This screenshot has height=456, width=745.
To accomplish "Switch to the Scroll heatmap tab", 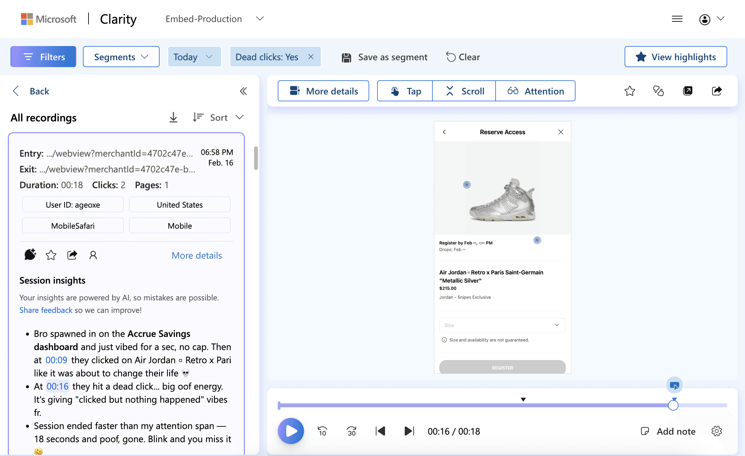I will tap(464, 91).
